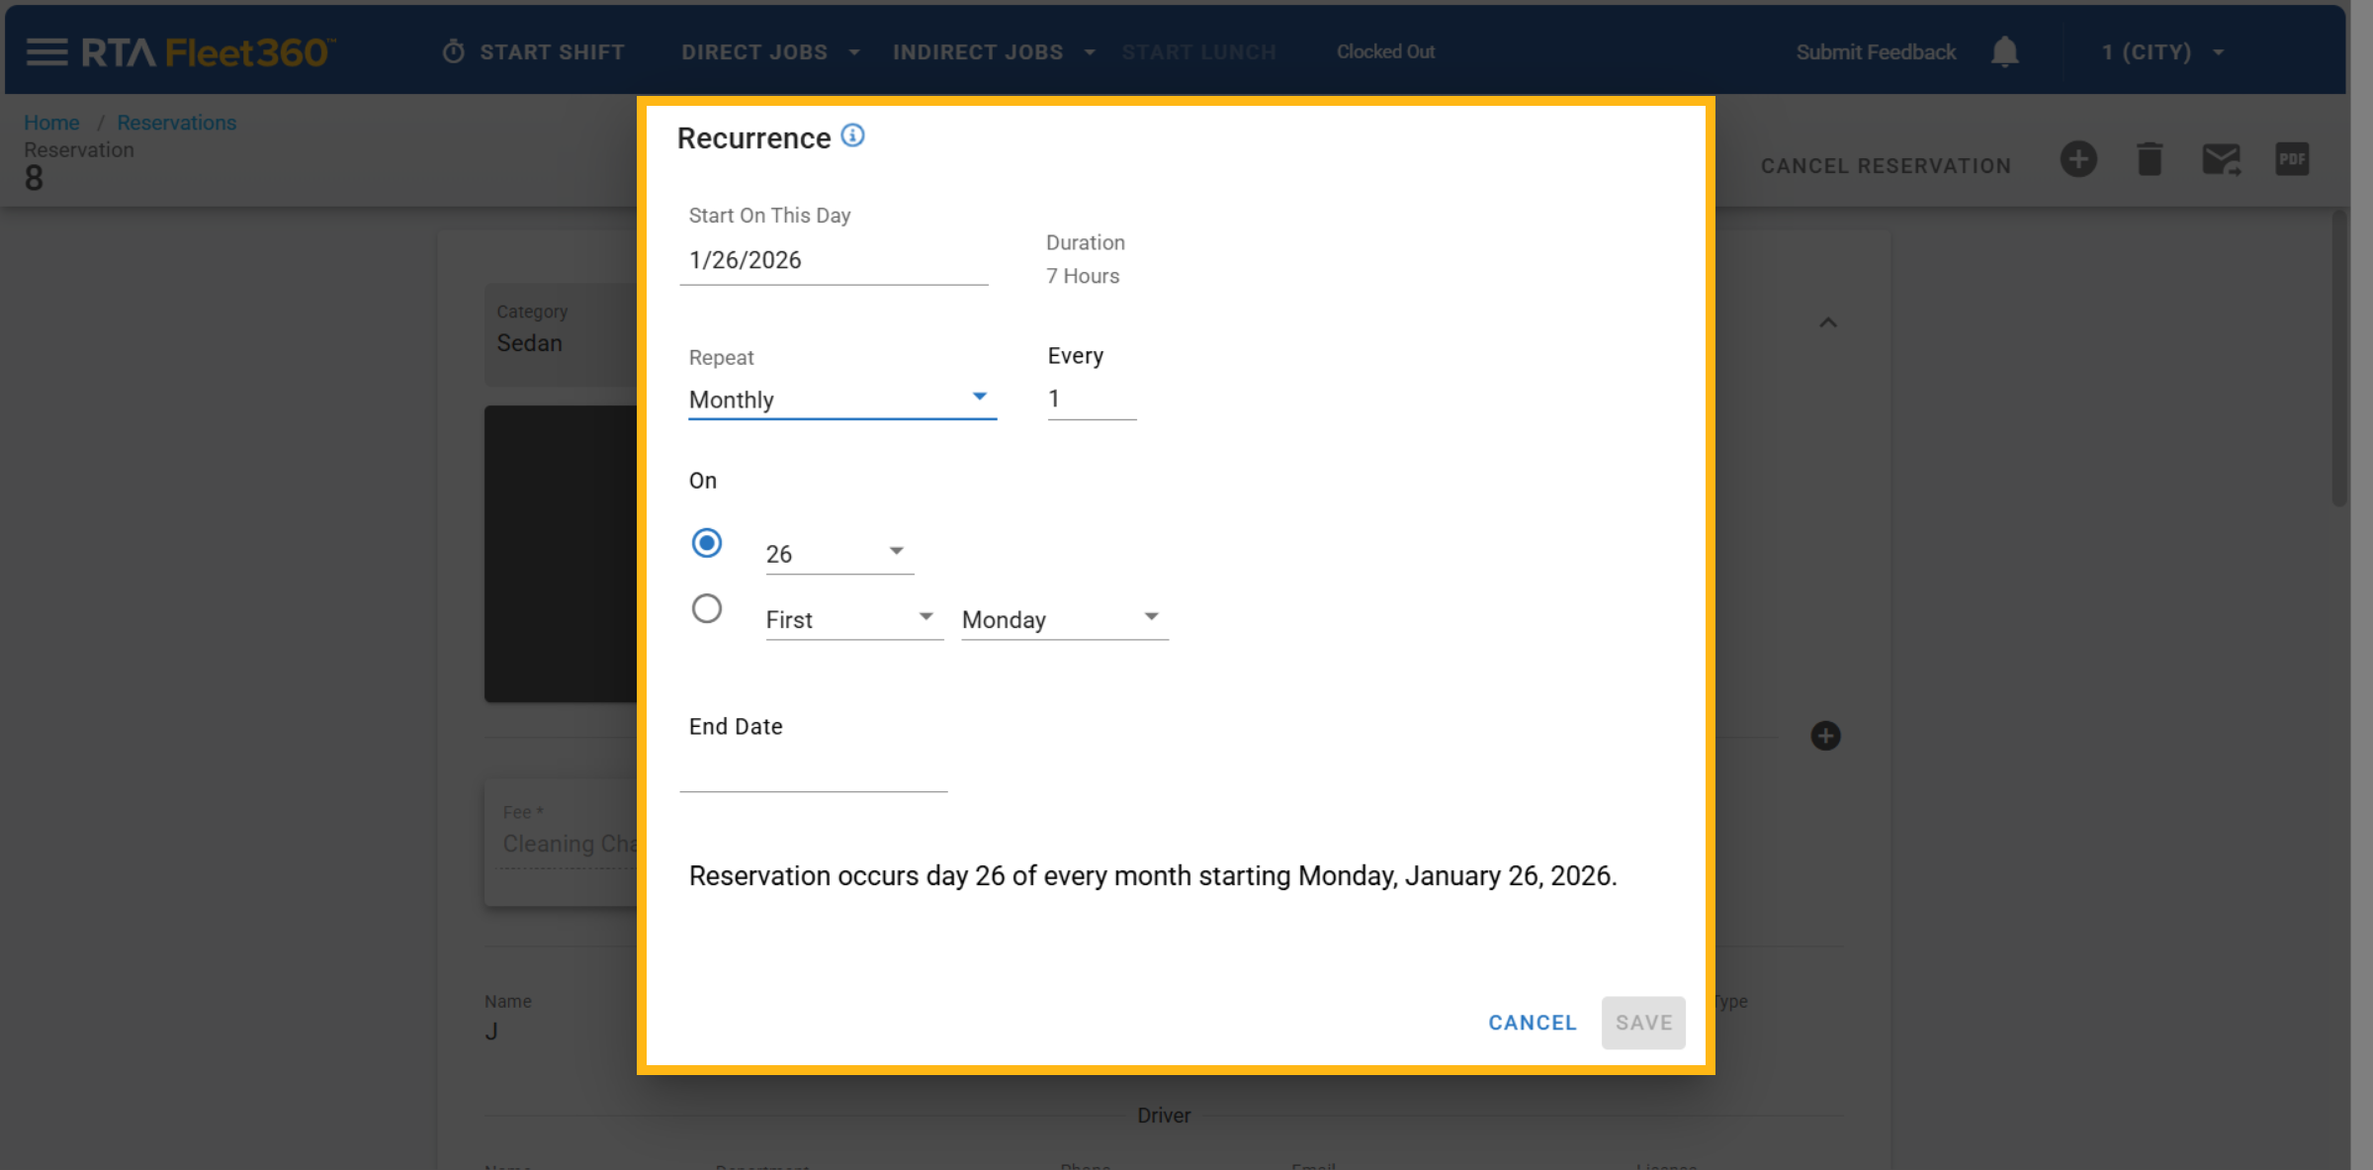The image size is (2373, 1170).
Task: Click the notifications bell icon
Action: pyautogui.click(x=2004, y=51)
